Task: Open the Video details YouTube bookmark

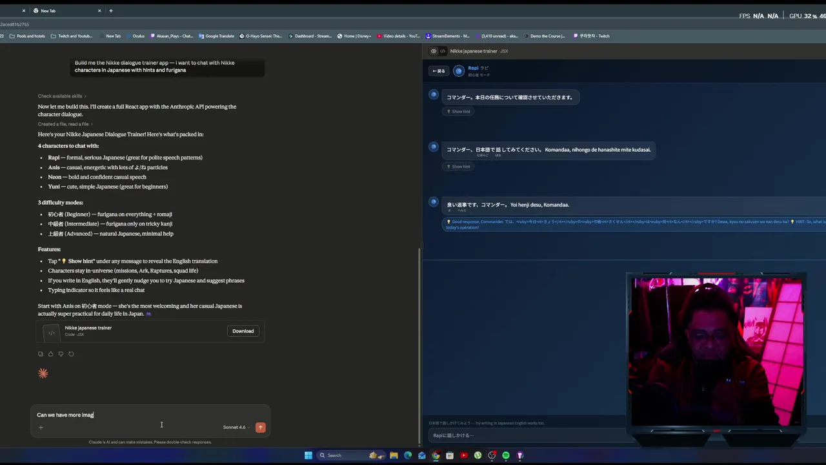Action: tap(398, 36)
